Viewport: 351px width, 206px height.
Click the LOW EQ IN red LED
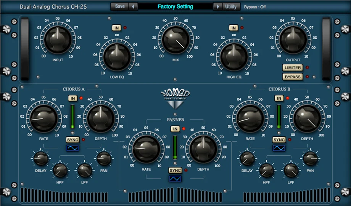coord(125,28)
